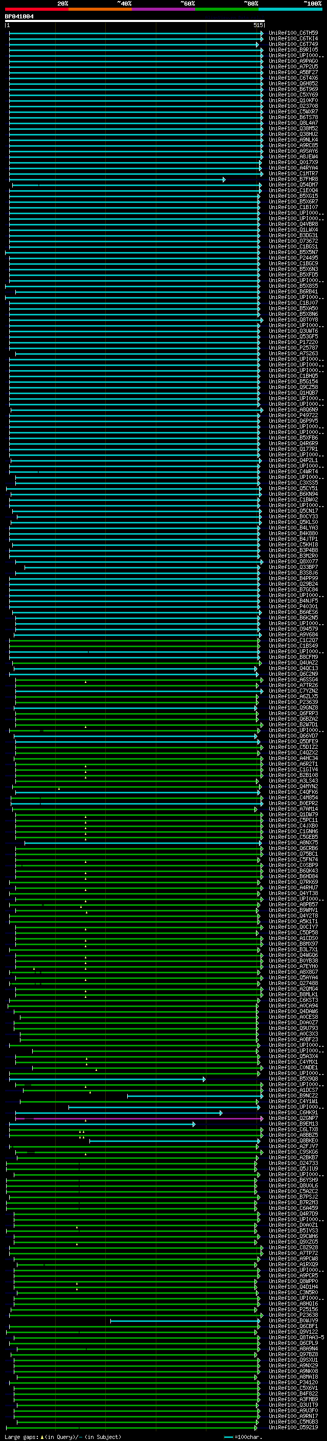Viewport: 327px width, 1441px height.
Task: Select hit label UniRef100_A7AM14
Action: coord(293,809)
